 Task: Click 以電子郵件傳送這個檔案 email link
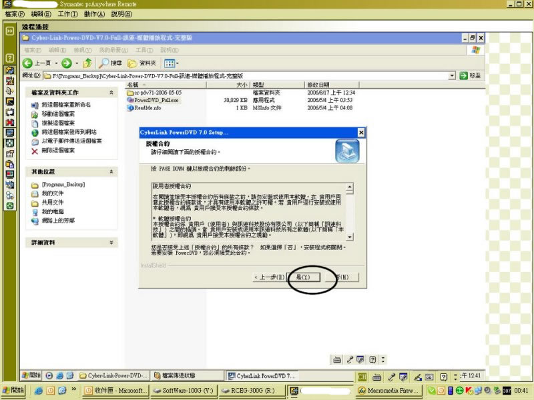[x=71, y=141]
